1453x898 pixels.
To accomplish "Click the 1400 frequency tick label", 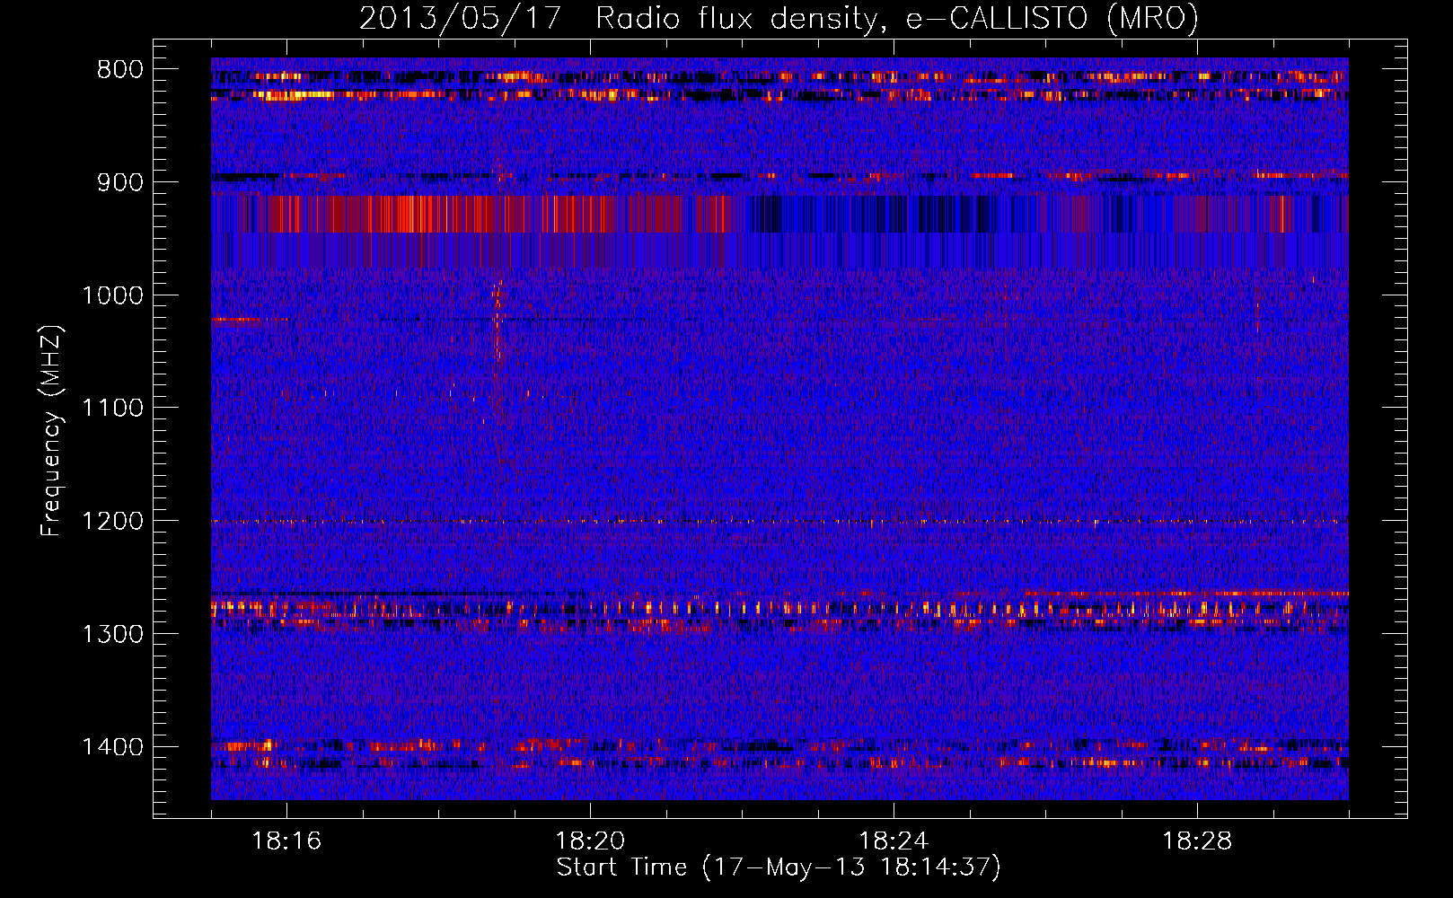I will [112, 747].
